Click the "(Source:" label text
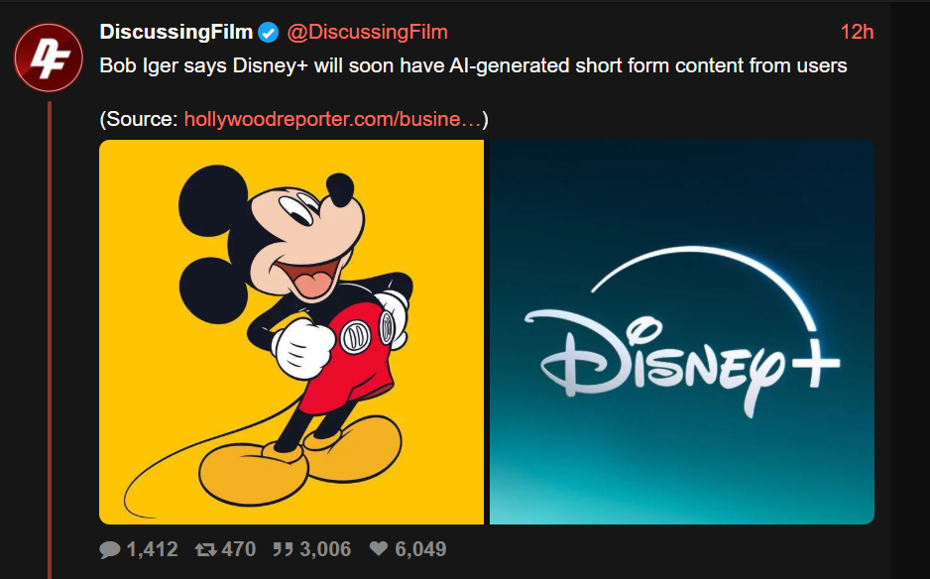Screen dimensions: 930x579 point(139,119)
